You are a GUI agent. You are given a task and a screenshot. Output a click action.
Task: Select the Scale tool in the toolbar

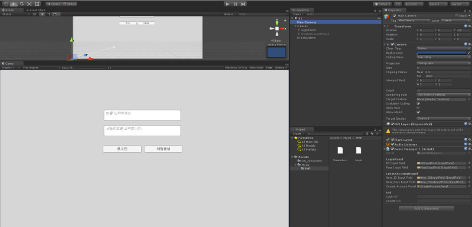[29, 4]
